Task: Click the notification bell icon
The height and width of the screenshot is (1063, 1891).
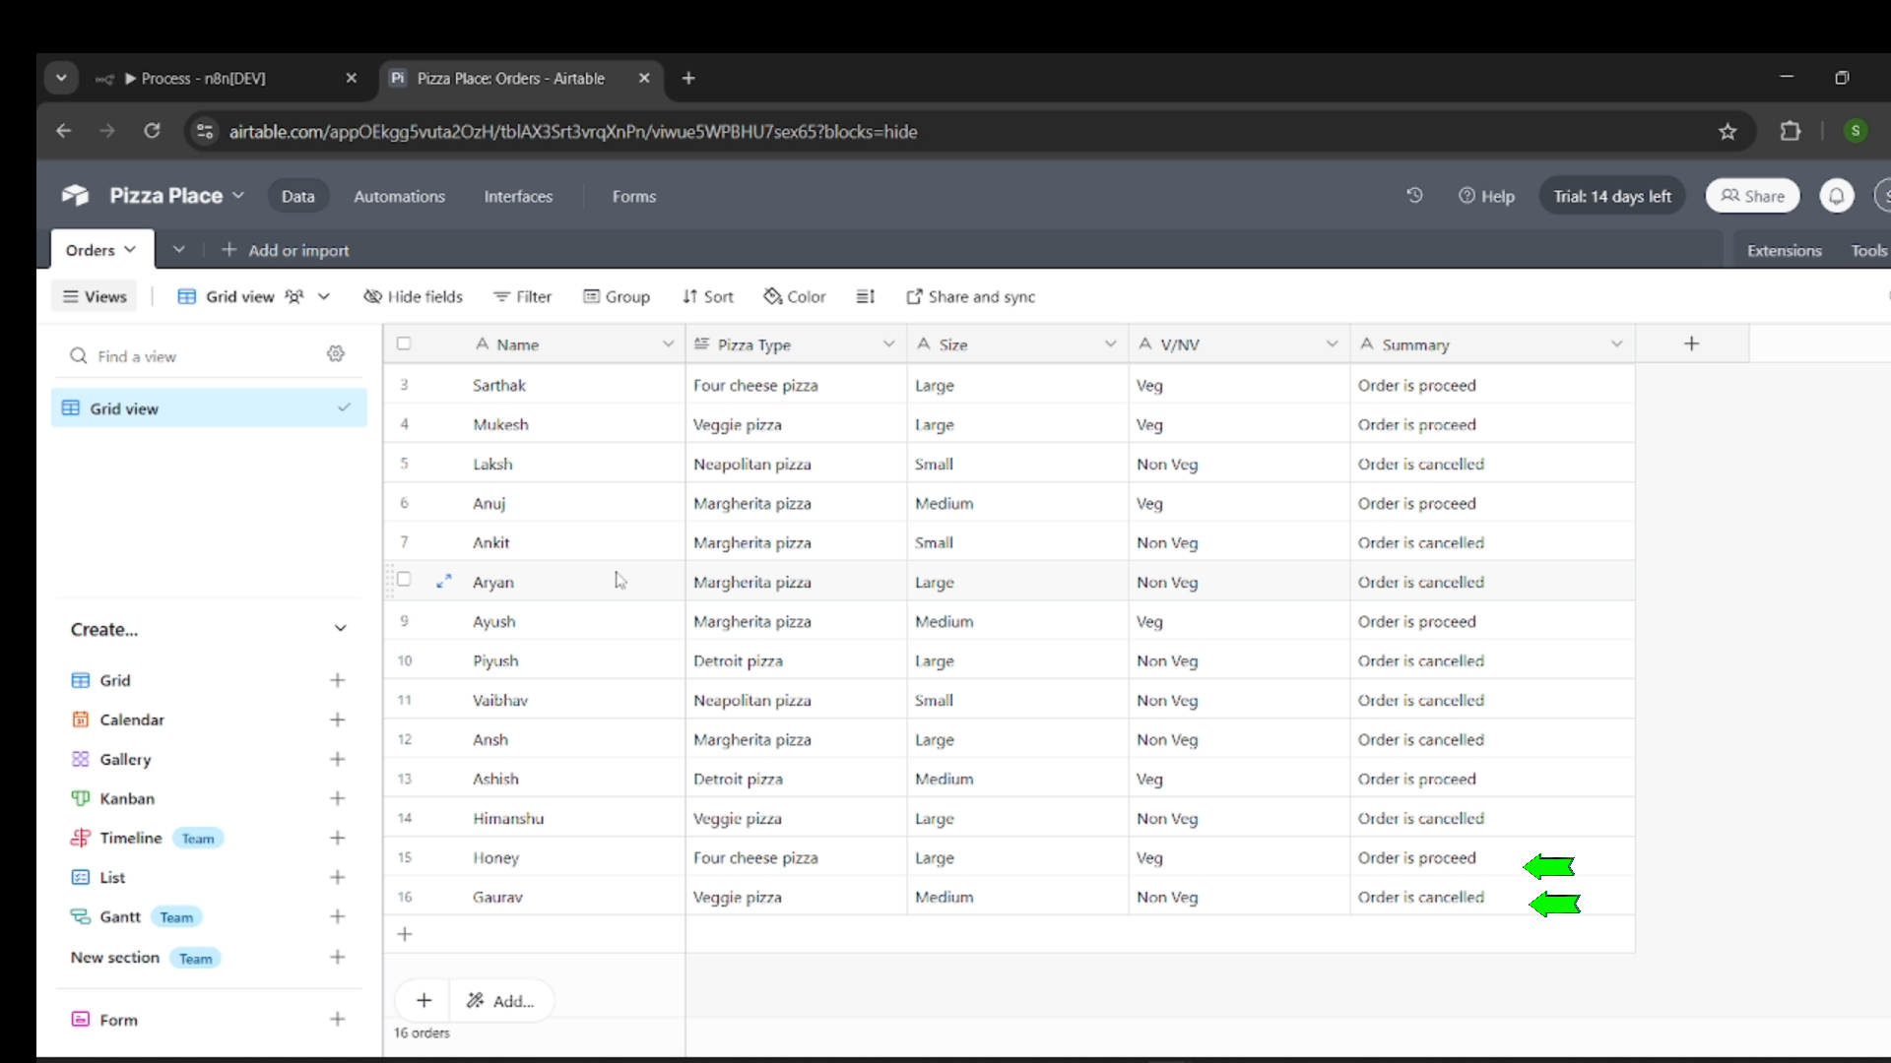Action: coord(1836,195)
